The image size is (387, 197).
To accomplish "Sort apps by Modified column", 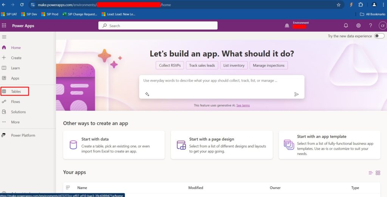I will [x=196, y=188].
